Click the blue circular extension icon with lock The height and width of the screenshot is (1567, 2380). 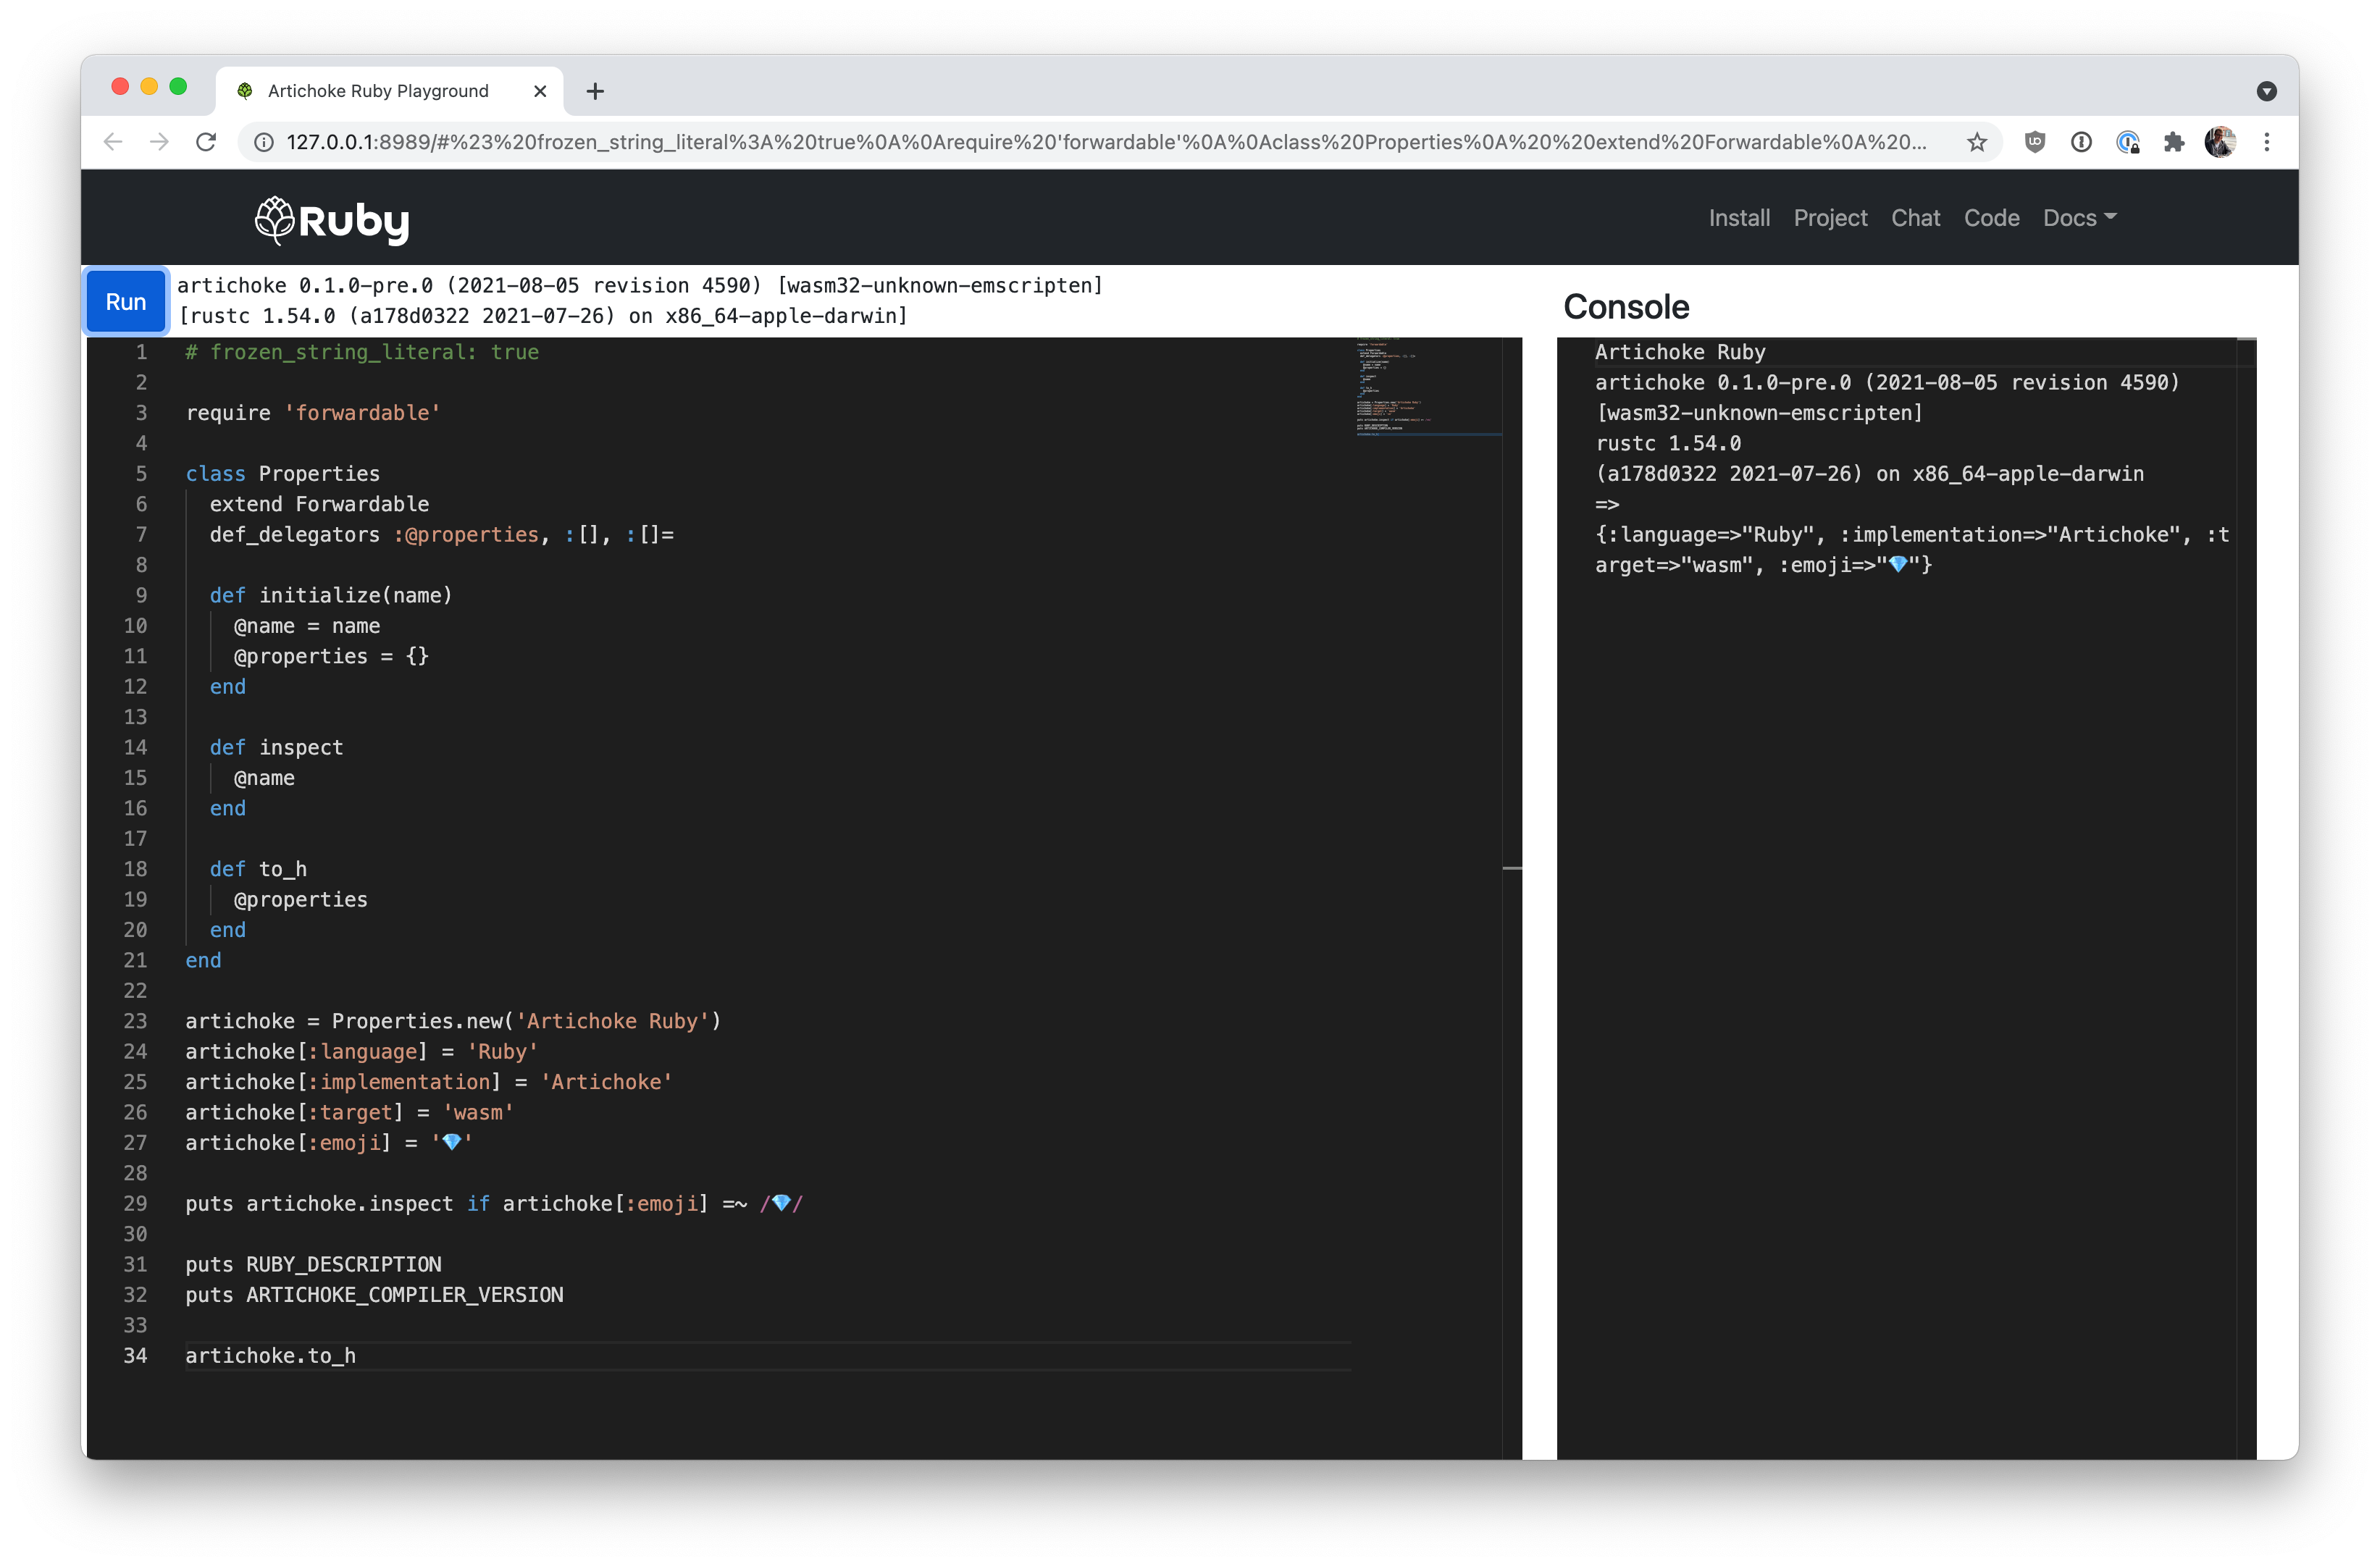[2128, 142]
